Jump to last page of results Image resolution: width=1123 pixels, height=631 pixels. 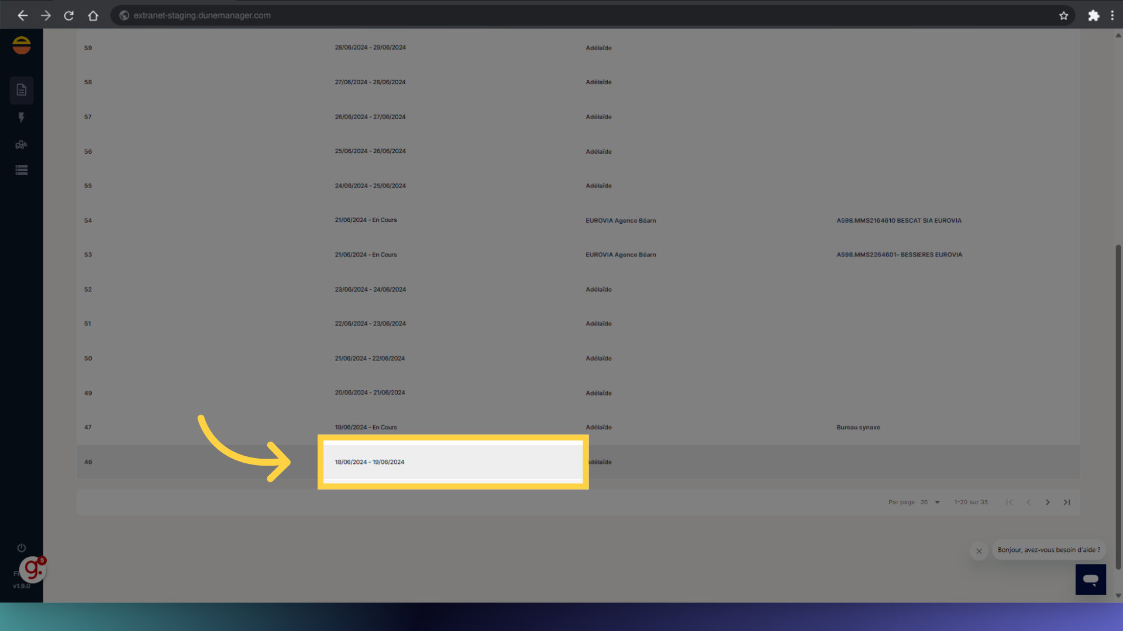[1067, 502]
